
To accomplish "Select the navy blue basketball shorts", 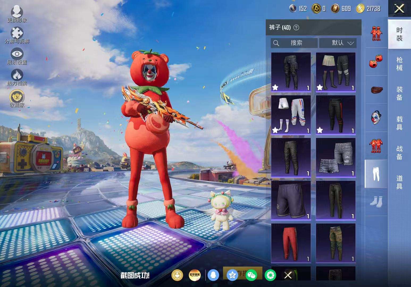I will (291, 200).
